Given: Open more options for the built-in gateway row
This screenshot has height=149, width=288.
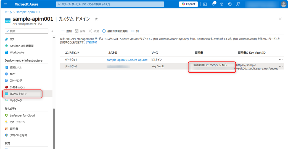Looking at the screenshot, I should coord(281,60).
